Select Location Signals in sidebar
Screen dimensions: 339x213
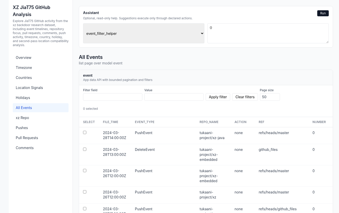[41, 88]
